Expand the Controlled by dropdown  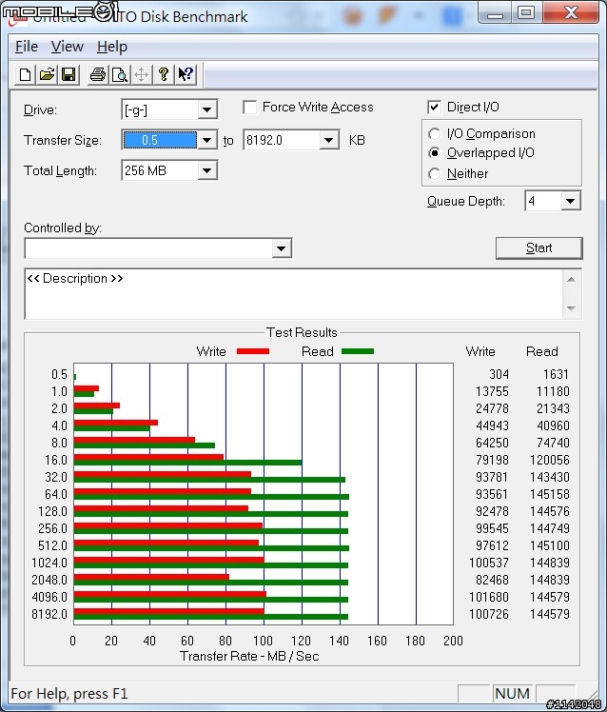(x=281, y=248)
